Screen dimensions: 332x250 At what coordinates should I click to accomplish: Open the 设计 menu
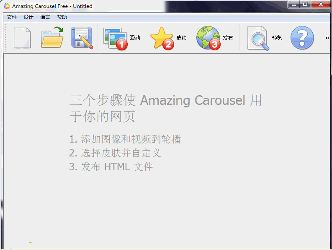(x=28, y=17)
